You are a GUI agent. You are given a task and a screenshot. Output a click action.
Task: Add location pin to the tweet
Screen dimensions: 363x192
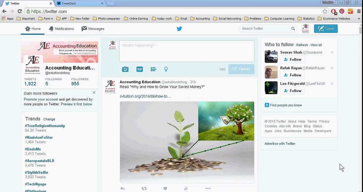point(166,69)
